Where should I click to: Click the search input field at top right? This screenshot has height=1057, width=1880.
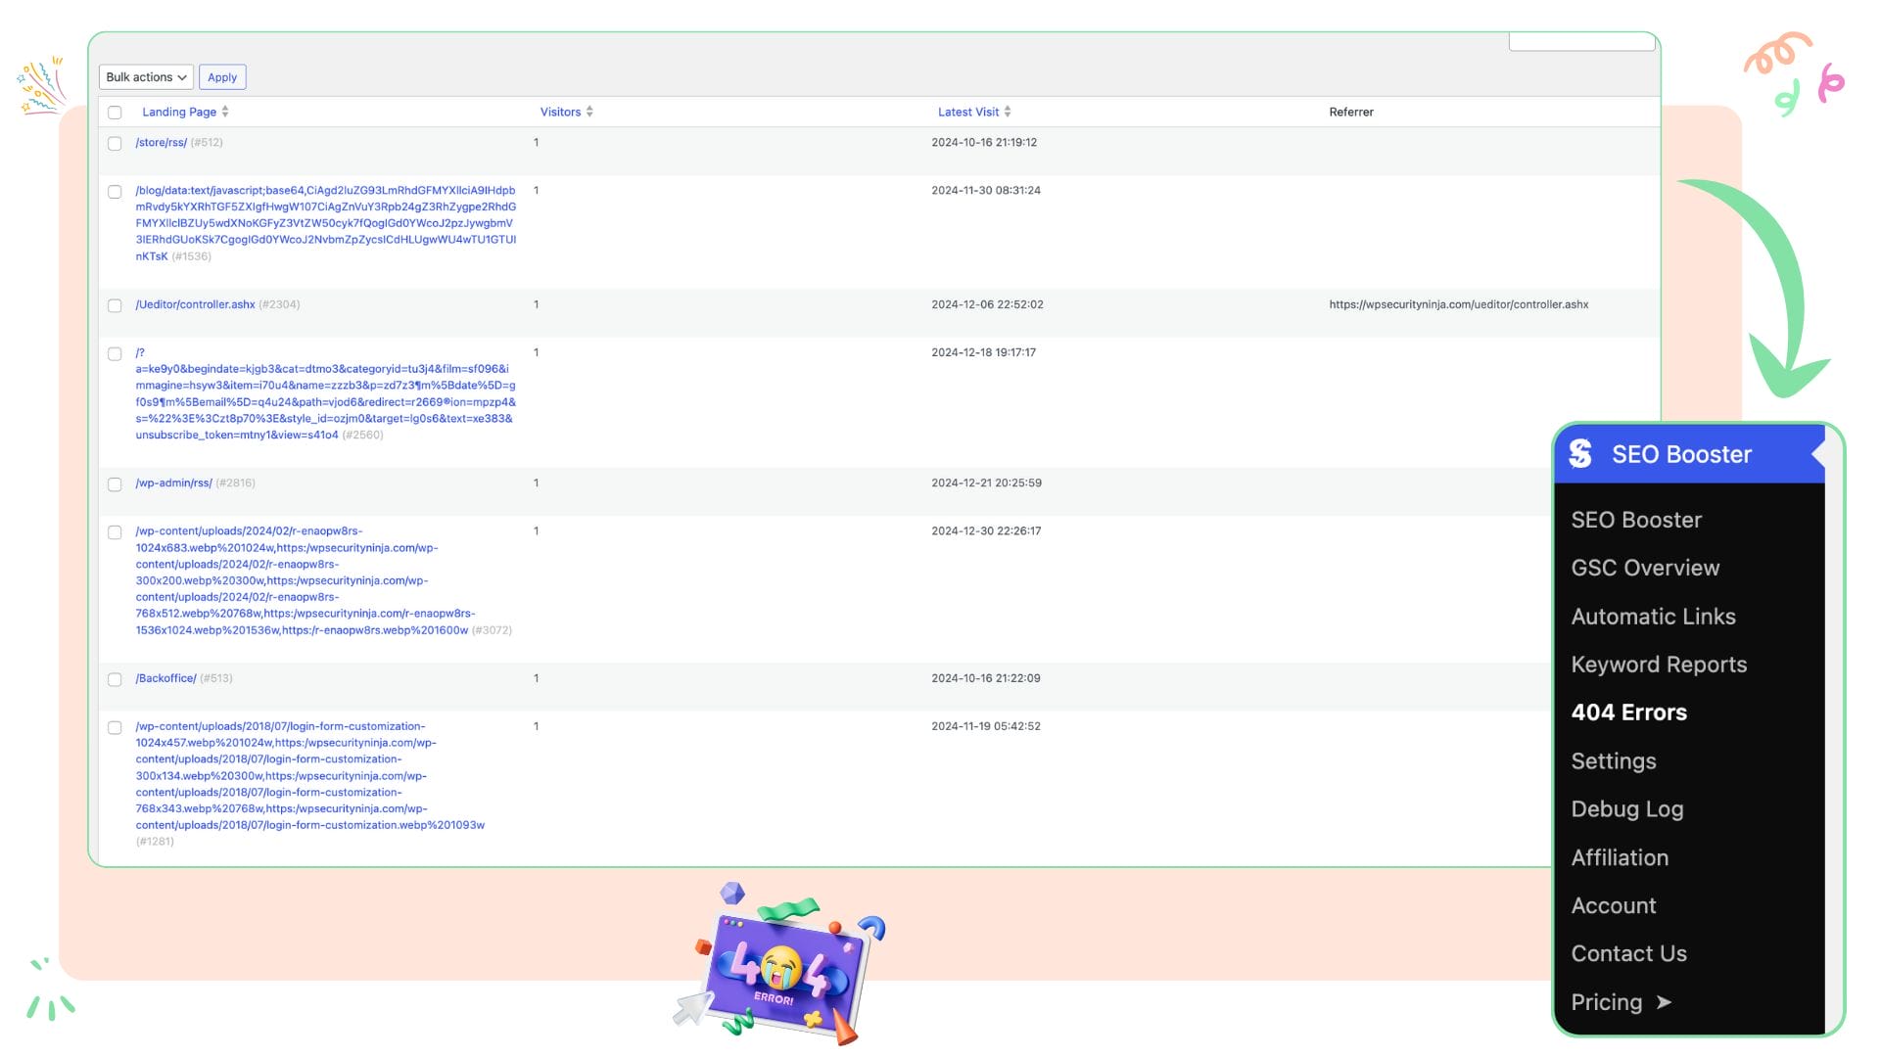coord(1580,41)
